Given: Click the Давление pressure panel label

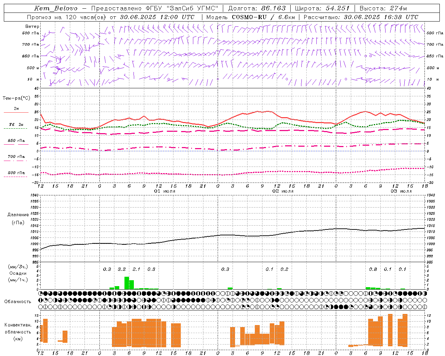Looking at the screenshot, I should coord(18,215).
